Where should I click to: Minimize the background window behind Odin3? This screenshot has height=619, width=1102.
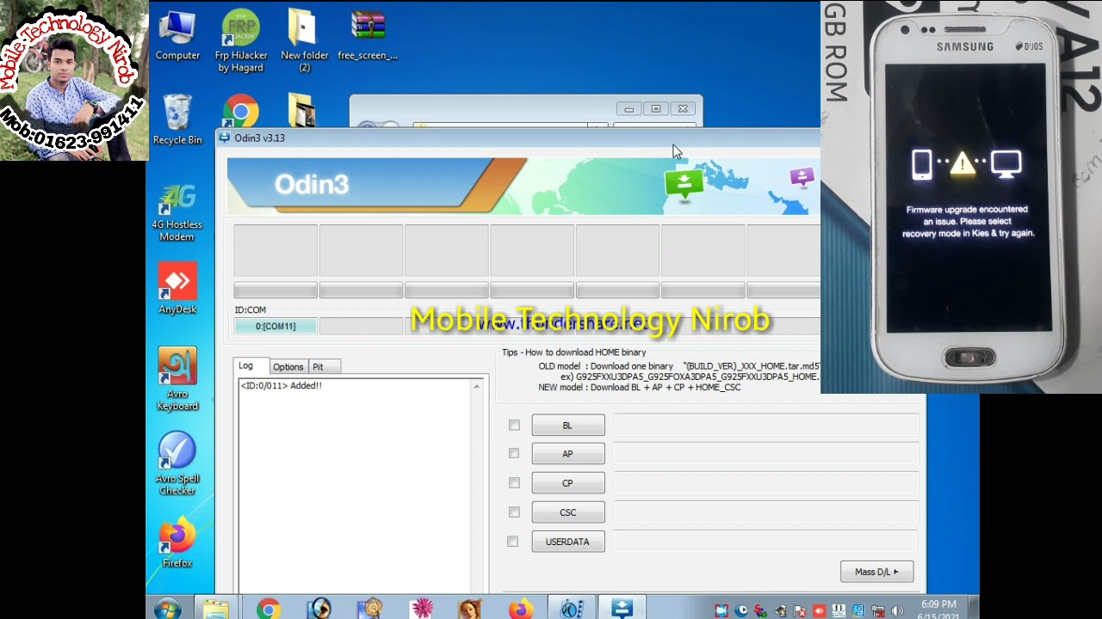[629, 109]
